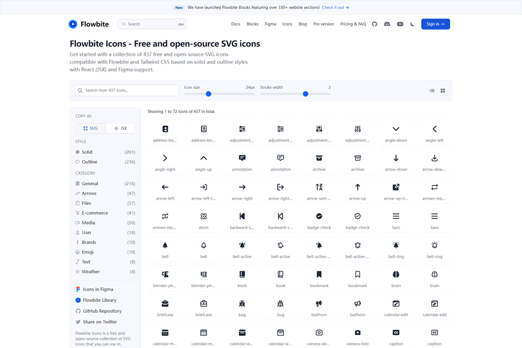Select the bug solid icon
The image size is (522, 348).
pyautogui.click(x=242, y=304)
